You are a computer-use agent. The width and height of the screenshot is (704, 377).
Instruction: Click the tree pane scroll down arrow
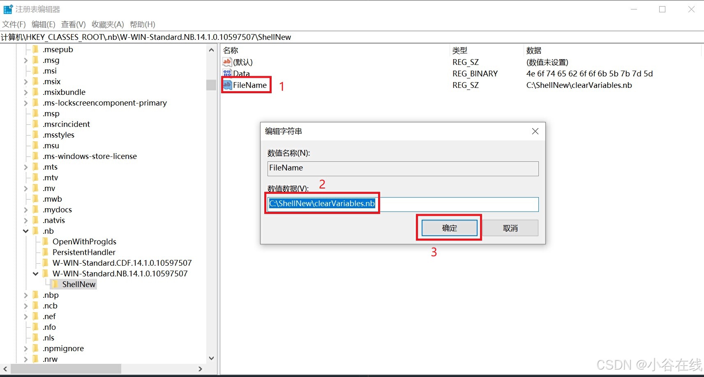(212, 358)
